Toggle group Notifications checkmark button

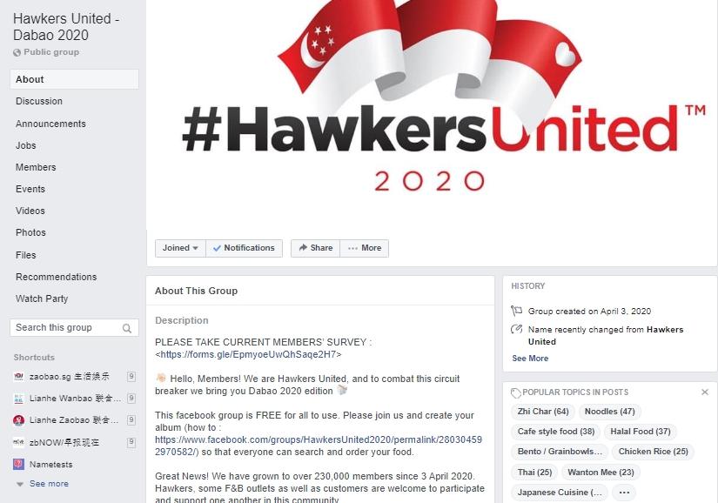[x=244, y=248]
